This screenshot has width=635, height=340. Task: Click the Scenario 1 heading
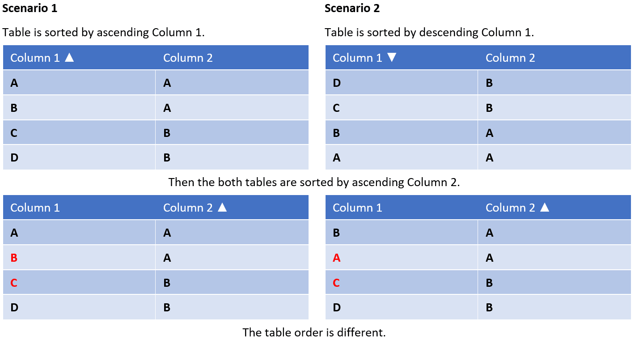click(x=30, y=8)
